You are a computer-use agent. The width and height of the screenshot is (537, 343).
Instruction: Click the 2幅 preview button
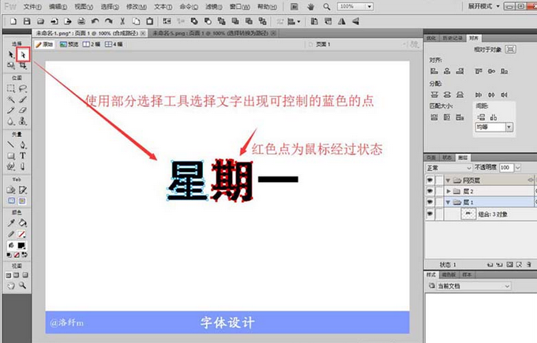94,45
